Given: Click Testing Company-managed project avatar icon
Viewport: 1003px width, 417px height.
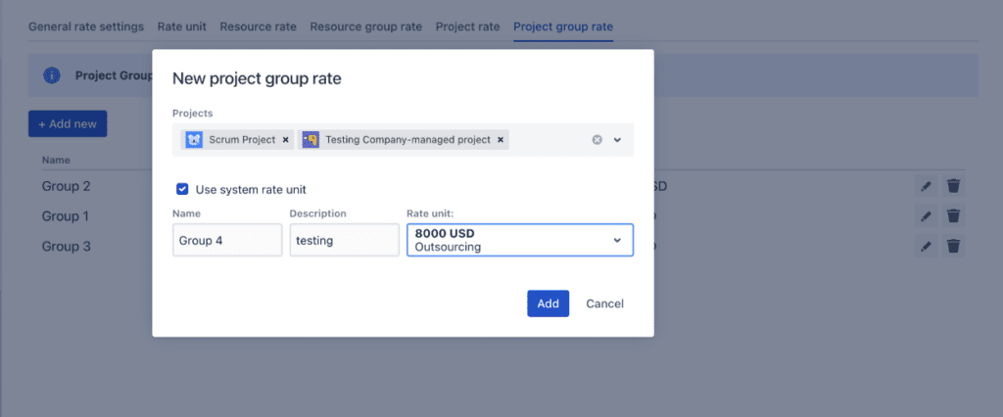Looking at the screenshot, I should tap(310, 139).
